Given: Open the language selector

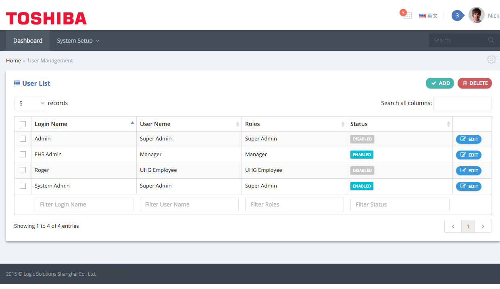Looking at the screenshot, I should pyautogui.click(x=428, y=16).
